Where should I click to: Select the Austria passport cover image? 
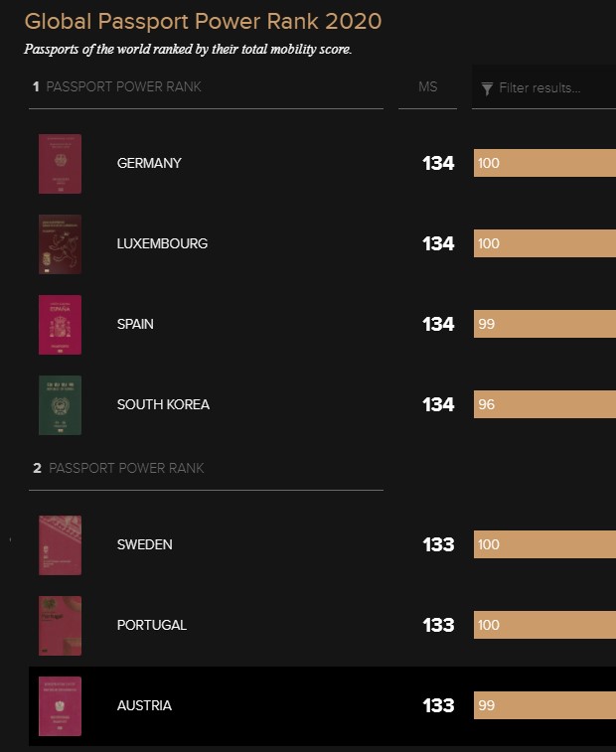pyautogui.click(x=60, y=706)
